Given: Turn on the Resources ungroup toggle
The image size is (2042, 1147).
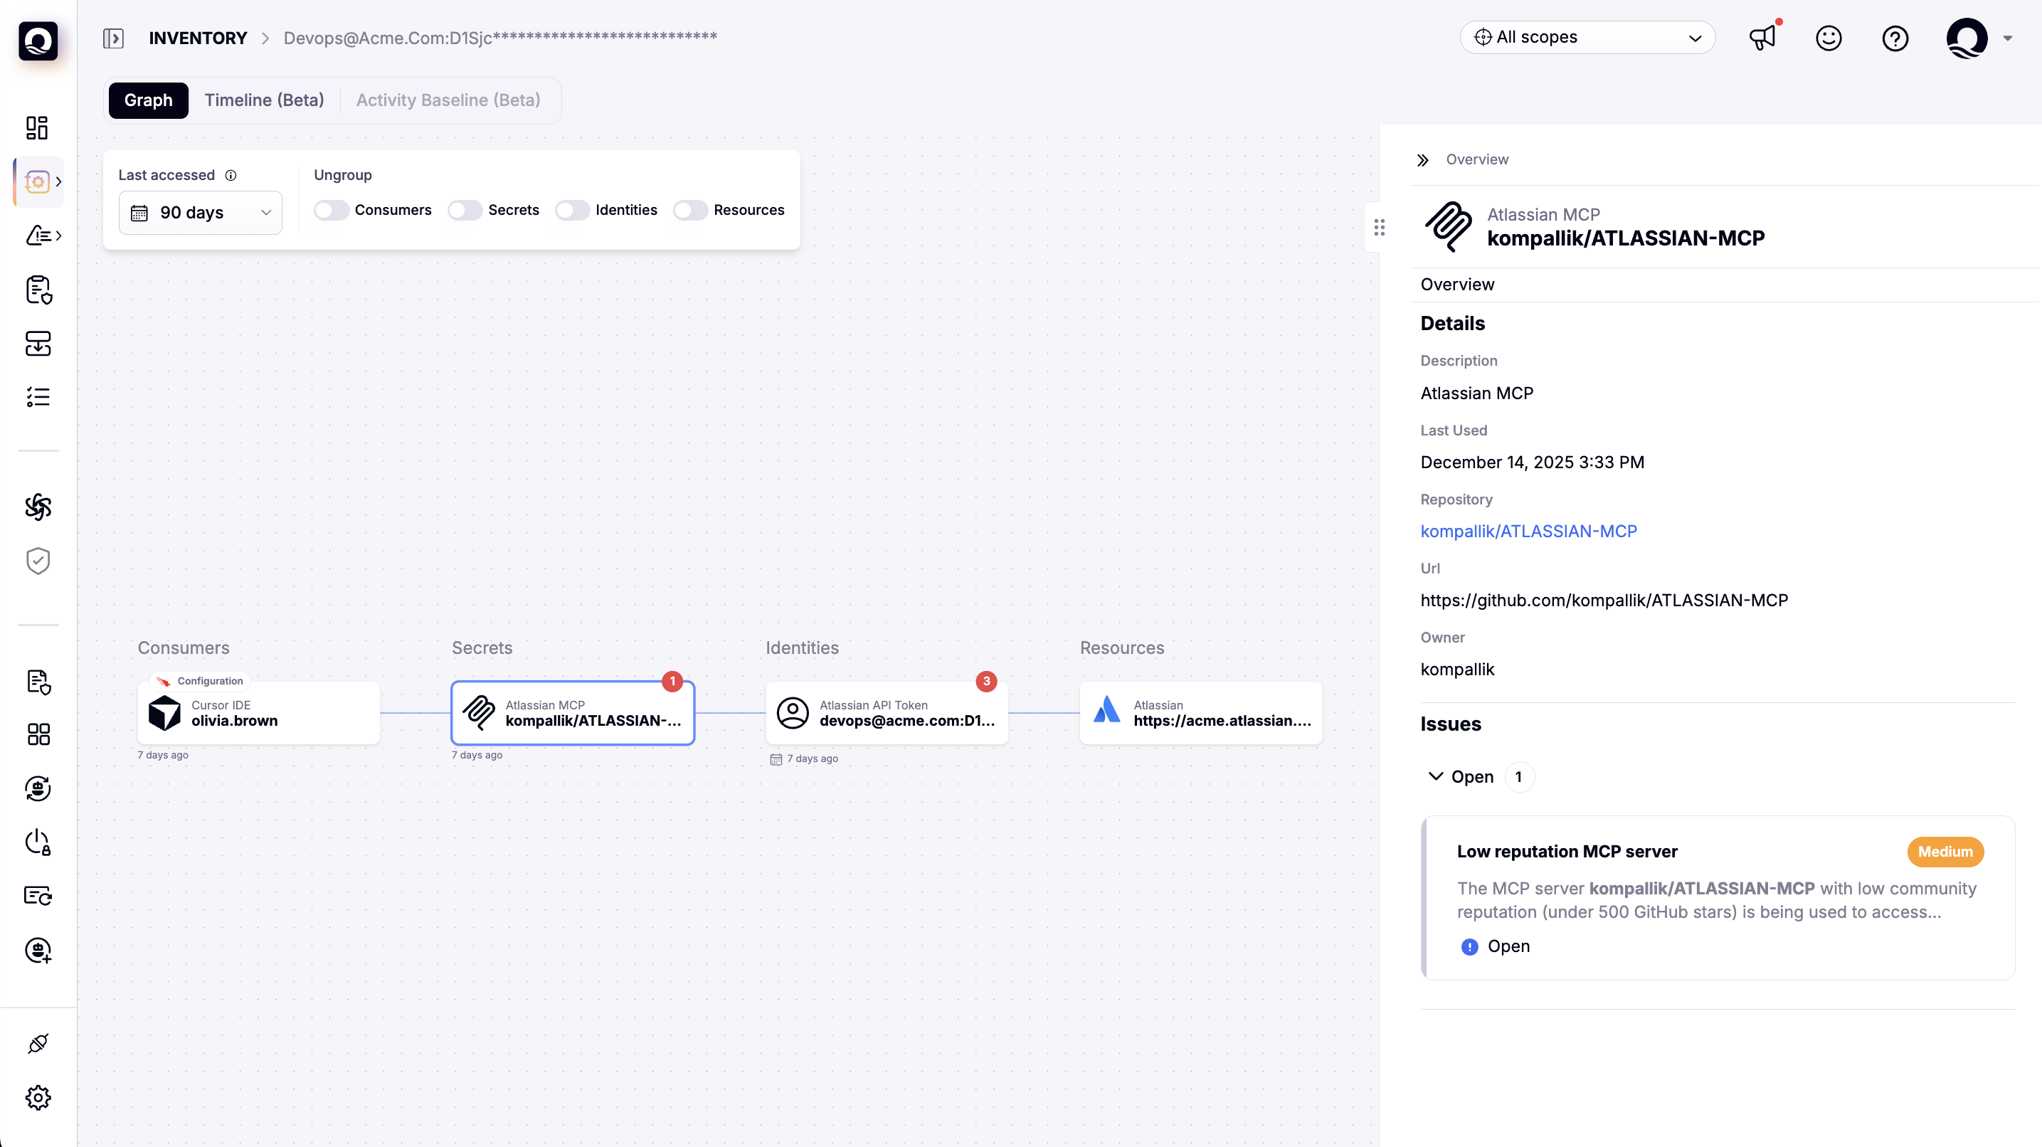Looking at the screenshot, I should (689, 210).
